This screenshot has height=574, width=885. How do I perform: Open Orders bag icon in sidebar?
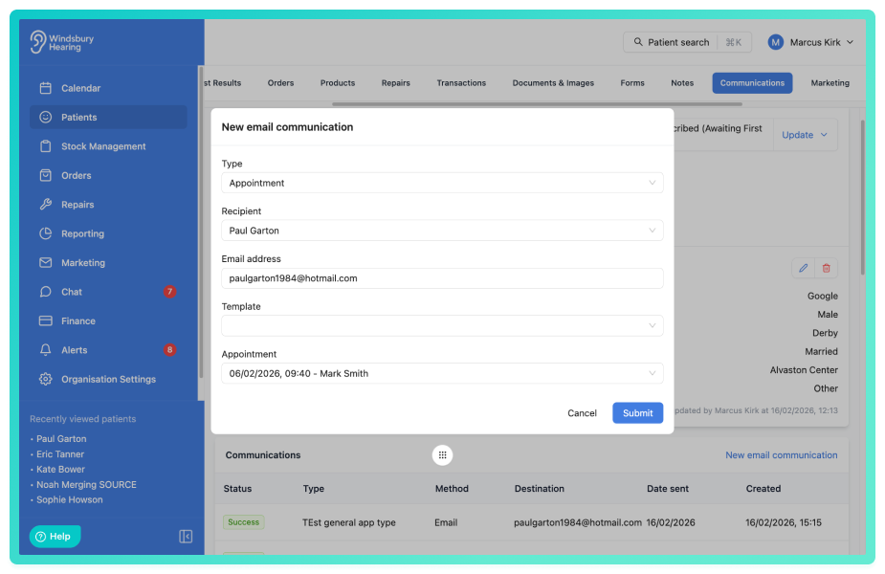(x=46, y=175)
